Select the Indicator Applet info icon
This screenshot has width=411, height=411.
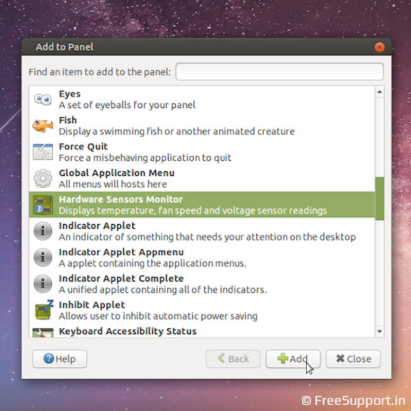click(x=42, y=232)
